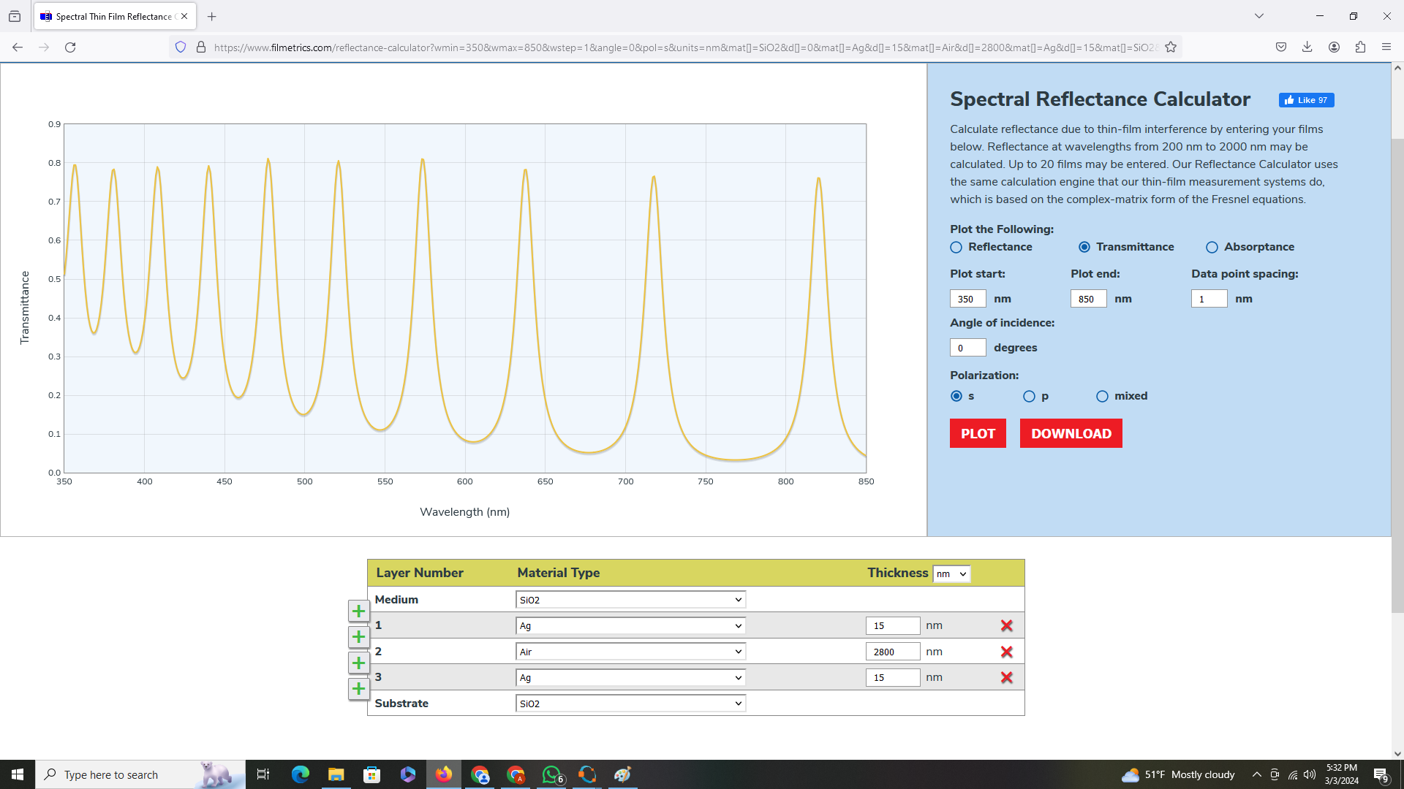Switch plotting to Absorptance
Image resolution: width=1404 pixels, height=789 pixels.
1212,248
